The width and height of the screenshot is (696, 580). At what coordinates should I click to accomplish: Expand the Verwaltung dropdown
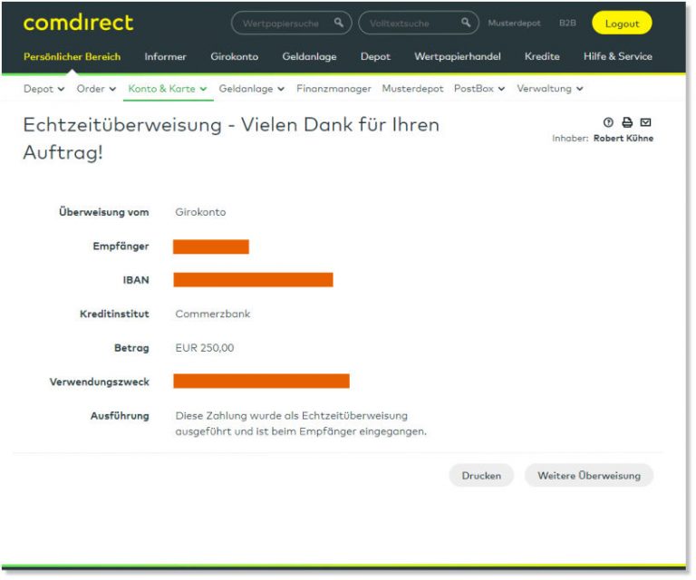[549, 89]
